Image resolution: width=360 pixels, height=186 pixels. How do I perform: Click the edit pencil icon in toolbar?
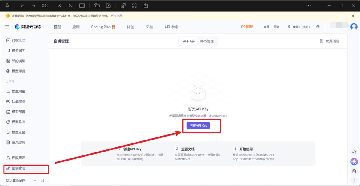click(x=108, y=5)
